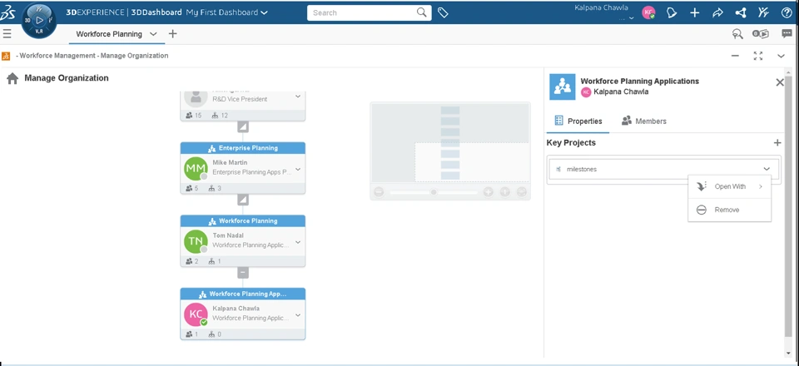This screenshot has height=366, width=799.
Task: Collapse the node under Workforce Planning card
Action: coord(242,273)
